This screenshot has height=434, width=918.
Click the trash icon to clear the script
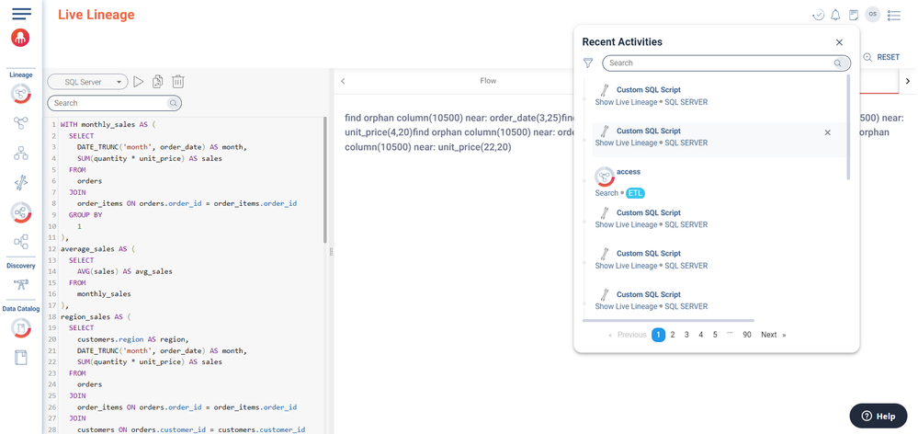tap(178, 82)
